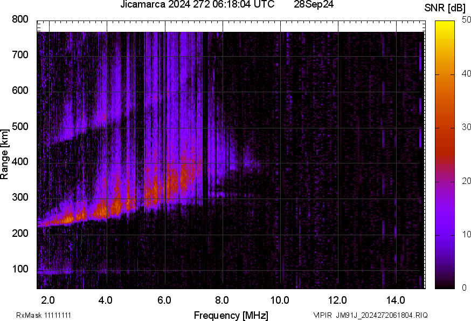This screenshot has height=321, width=471.
Task: Click the VIPIR JM91J .RIQ filename text
Action: [370, 315]
